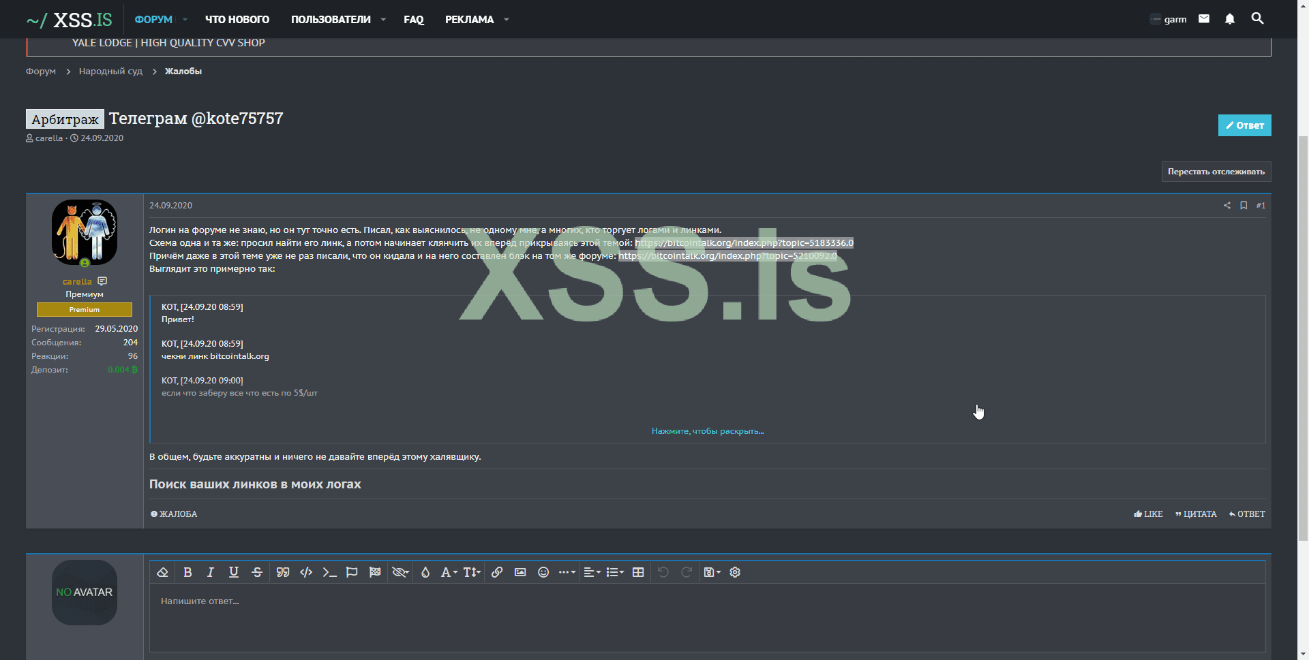
Task: Toggle bold formatting in the reply editor
Action: (187, 572)
